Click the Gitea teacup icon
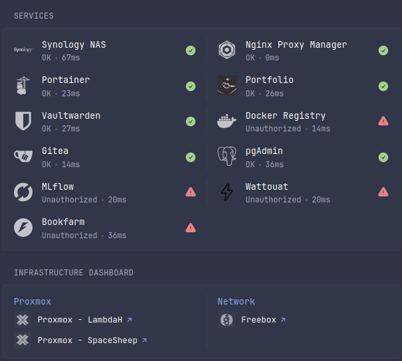The image size is (402, 361). point(23,157)
